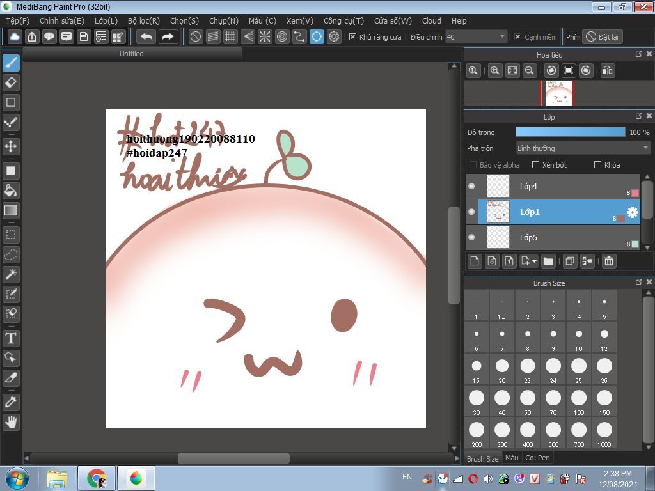Pick the Magic Wand tool
The width and height of the screenshot is (655, 491).
(x=11, y=274)
